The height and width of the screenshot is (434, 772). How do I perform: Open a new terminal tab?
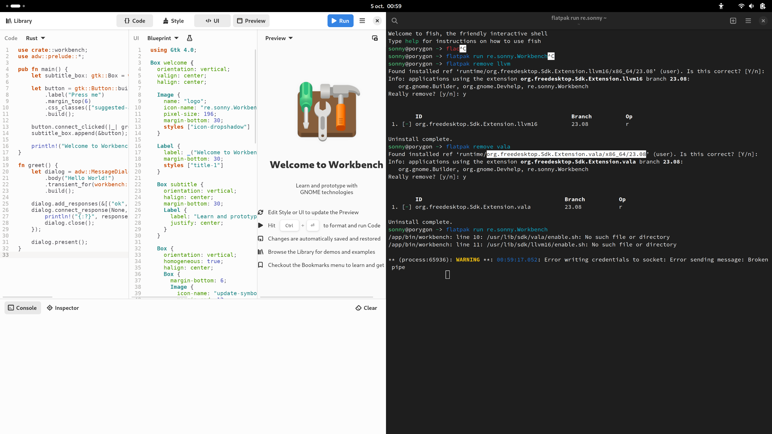733,21
